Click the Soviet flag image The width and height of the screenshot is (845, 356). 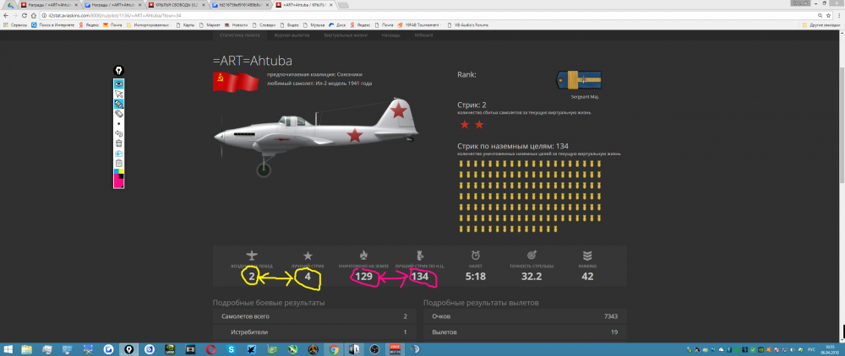tap(236, 81)
